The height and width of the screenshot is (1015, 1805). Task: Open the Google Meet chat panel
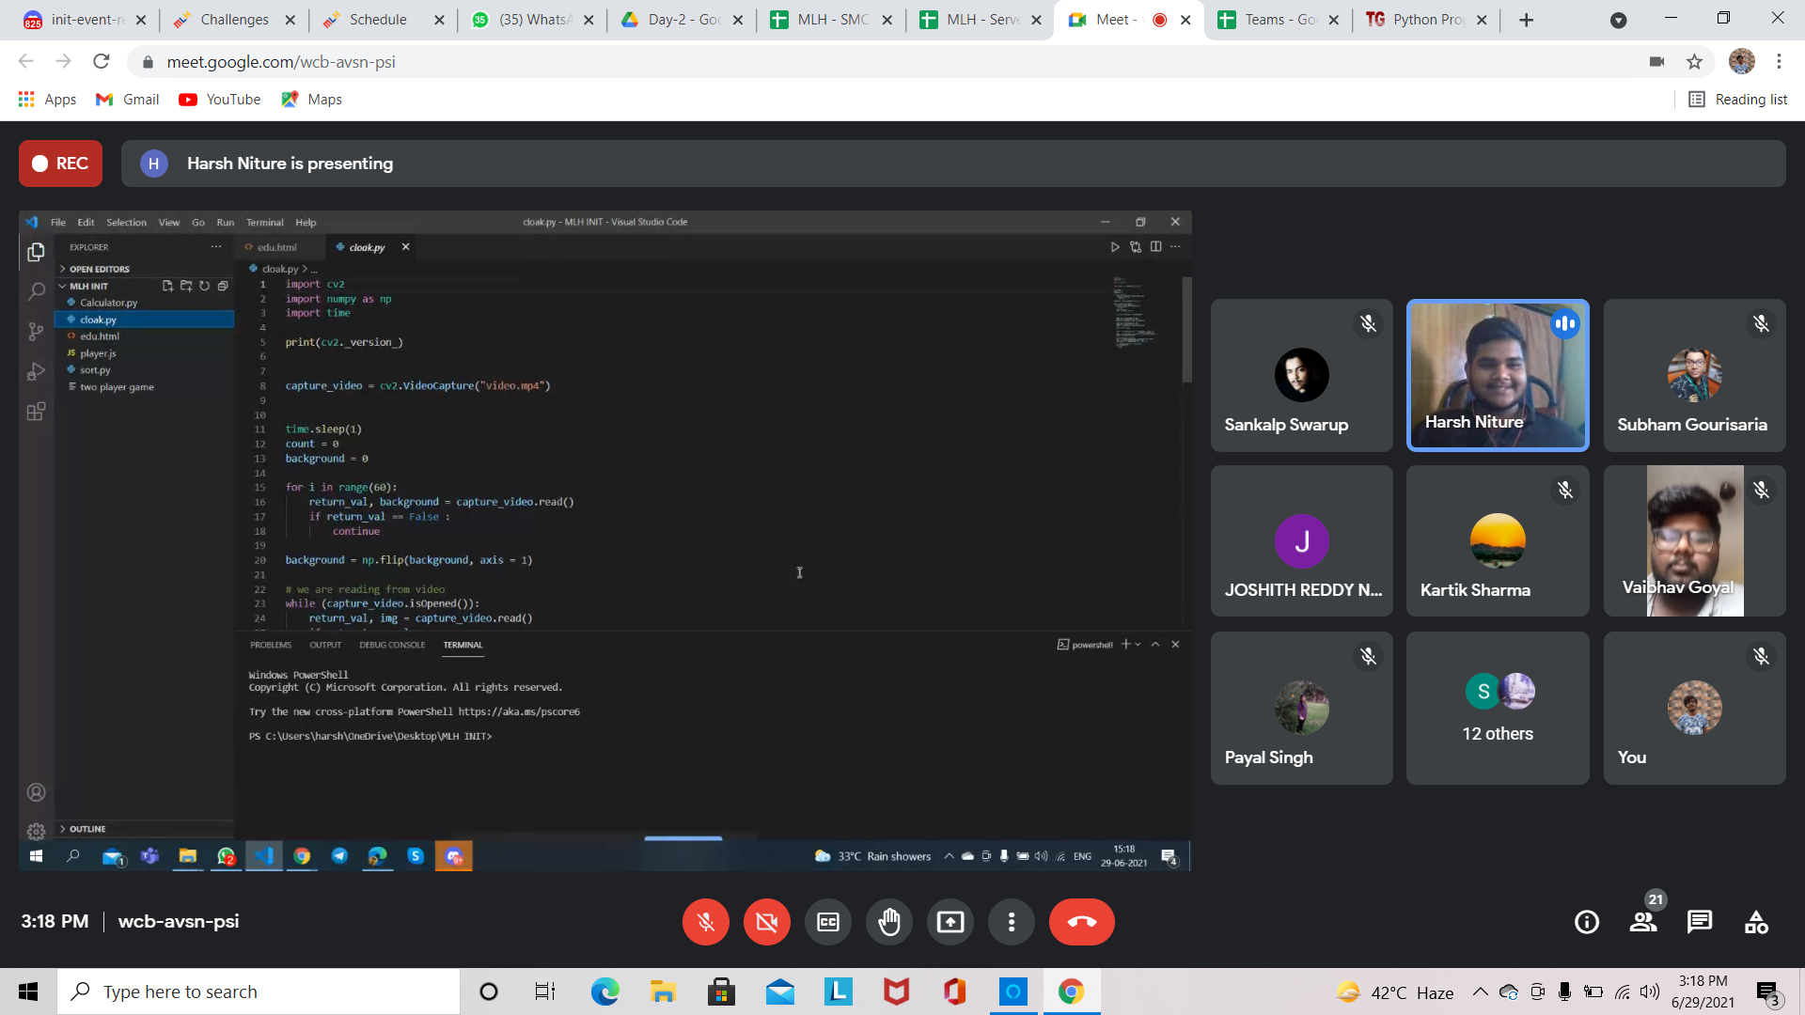click(1700, 922)
